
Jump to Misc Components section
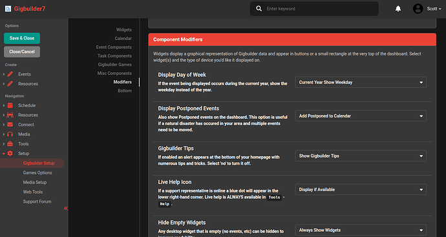[x=114, y=74]
